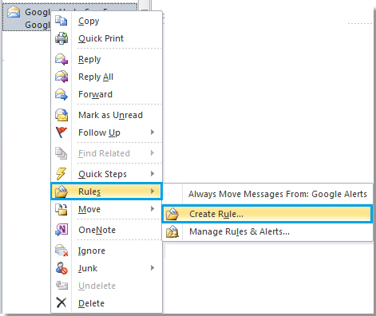376x316 pixels.
Task: Click the Reply All envelope icon
Action: tap(61, 77)
